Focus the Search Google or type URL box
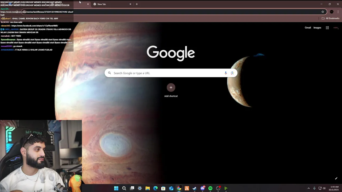This screenshot has height=192, width=342. click(x=171, y=73)
